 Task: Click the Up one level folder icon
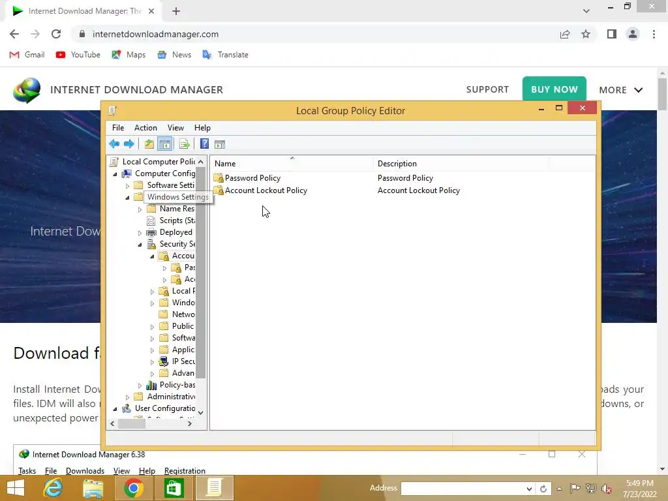click(x=149, y=144)
